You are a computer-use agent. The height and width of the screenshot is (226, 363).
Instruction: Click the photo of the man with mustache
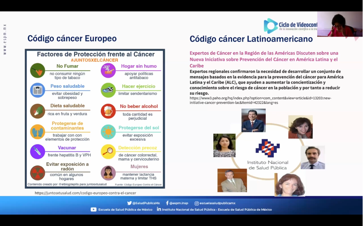[313, 157]
